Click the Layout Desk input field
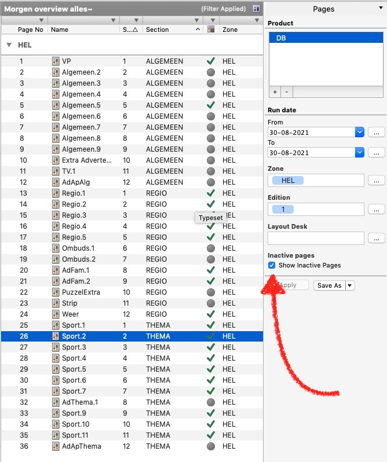The width and height of the screenshot is (387, 462). (x=316, y=238)
